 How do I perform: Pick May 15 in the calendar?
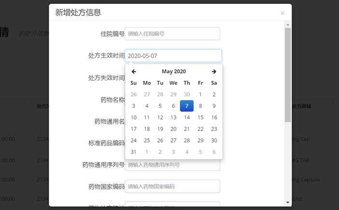[x=200, y=118]
